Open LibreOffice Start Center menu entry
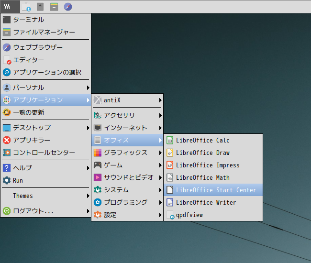 [x=213, y=190]
